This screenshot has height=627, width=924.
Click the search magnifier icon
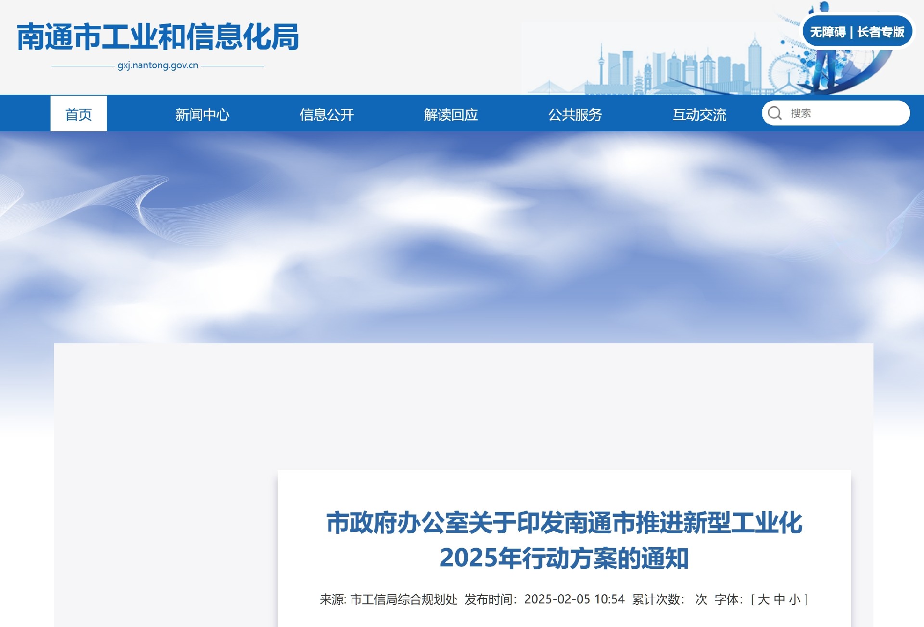[x=774, y=113]
